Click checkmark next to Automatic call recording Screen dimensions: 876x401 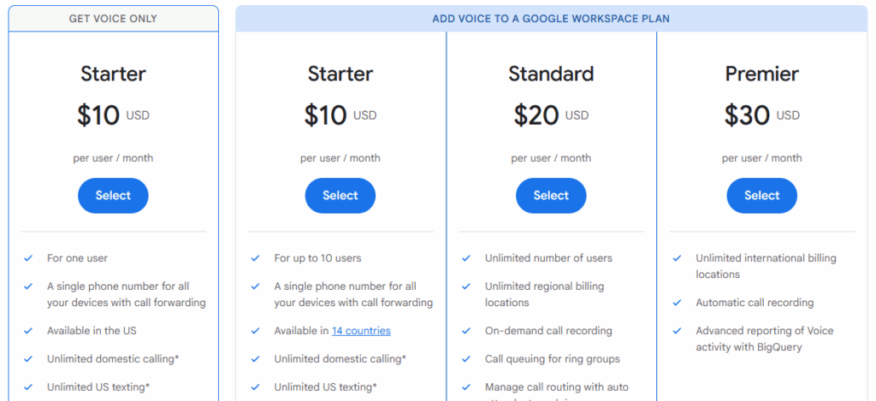pyautogui.click(x=678, y=303)
